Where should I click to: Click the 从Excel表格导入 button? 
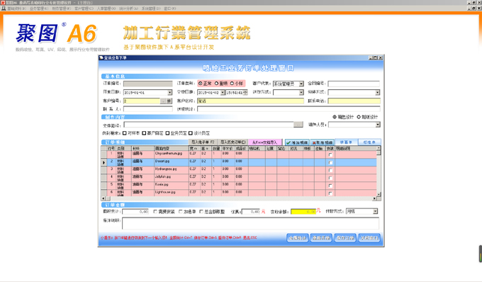tap(264, 142)
